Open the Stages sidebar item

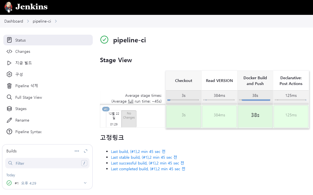(x=48, y=109)
